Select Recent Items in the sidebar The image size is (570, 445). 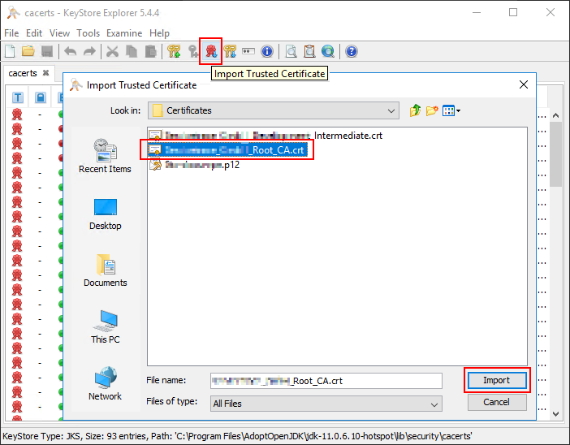point(105,156)
